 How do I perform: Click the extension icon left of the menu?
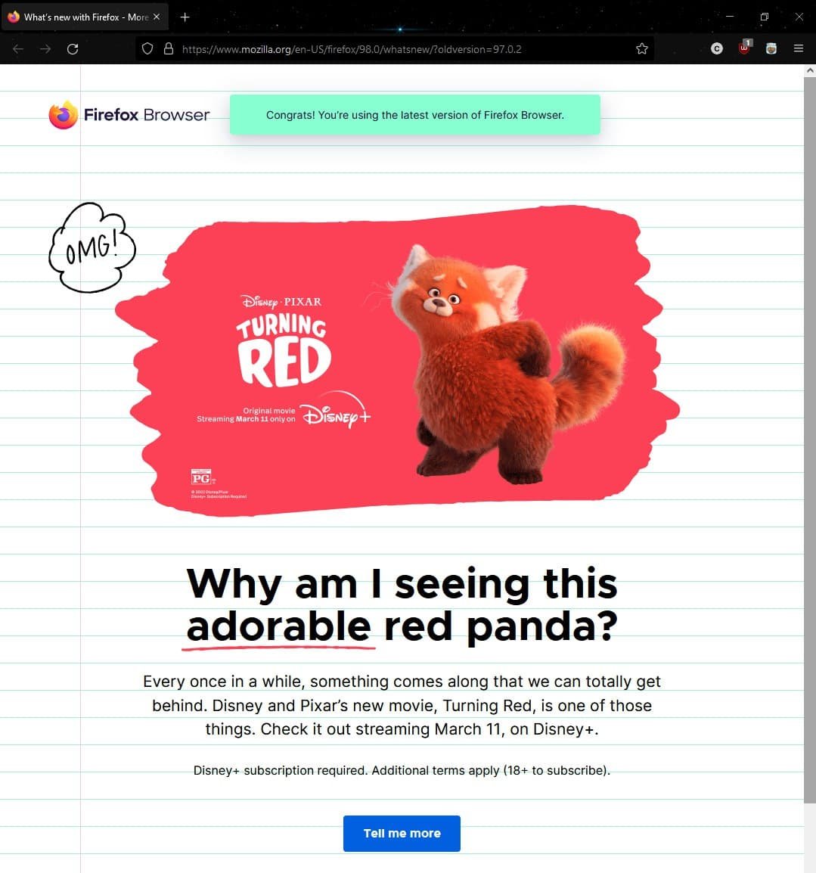771,49
